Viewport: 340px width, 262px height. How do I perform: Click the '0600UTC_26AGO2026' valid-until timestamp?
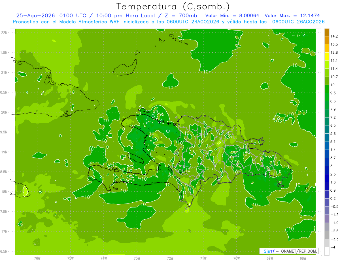coord(298,22)
